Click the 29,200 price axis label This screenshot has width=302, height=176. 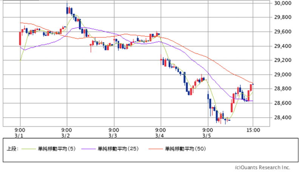(283, 60)
